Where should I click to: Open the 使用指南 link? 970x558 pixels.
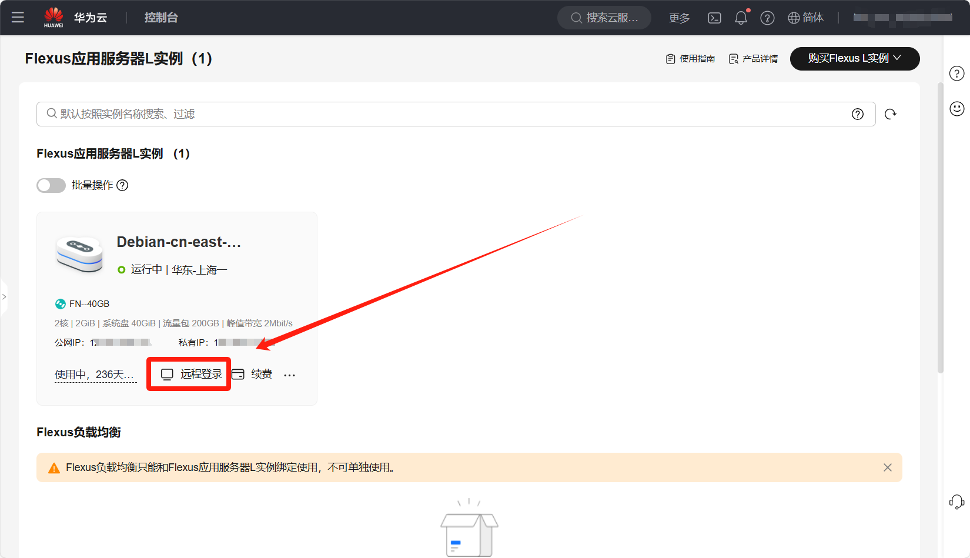(x=690, y=59)
